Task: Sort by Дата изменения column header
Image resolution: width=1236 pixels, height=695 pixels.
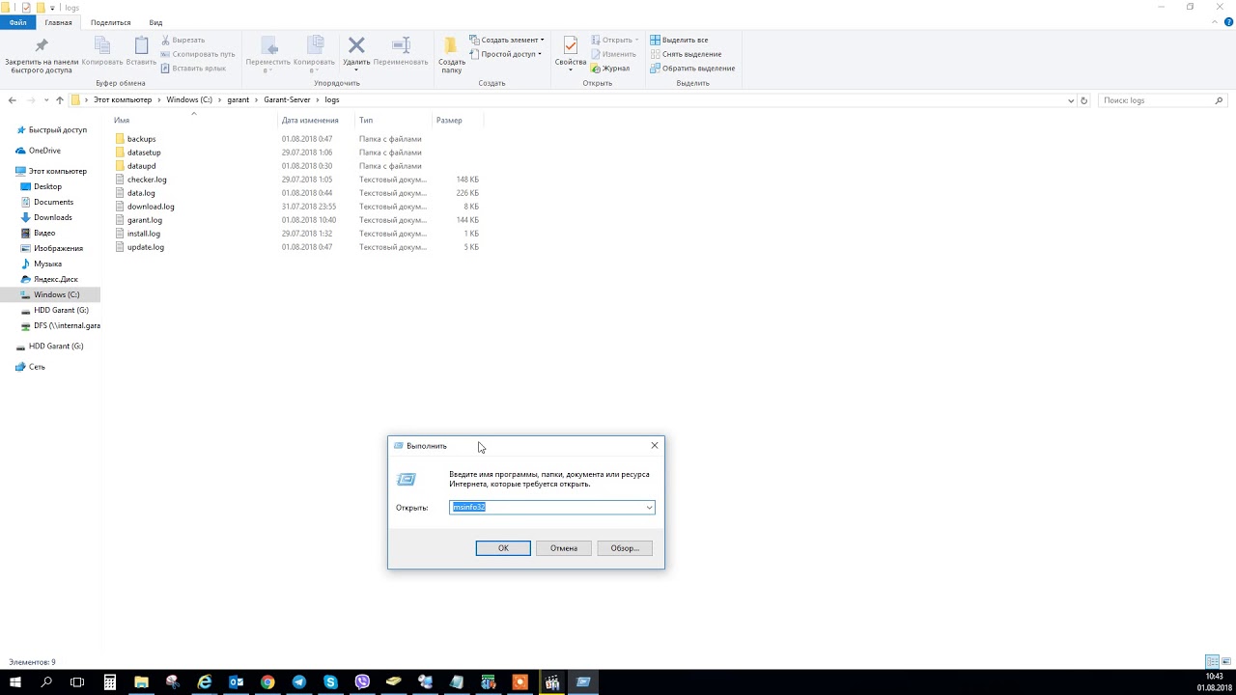Action: coord(317,121)
